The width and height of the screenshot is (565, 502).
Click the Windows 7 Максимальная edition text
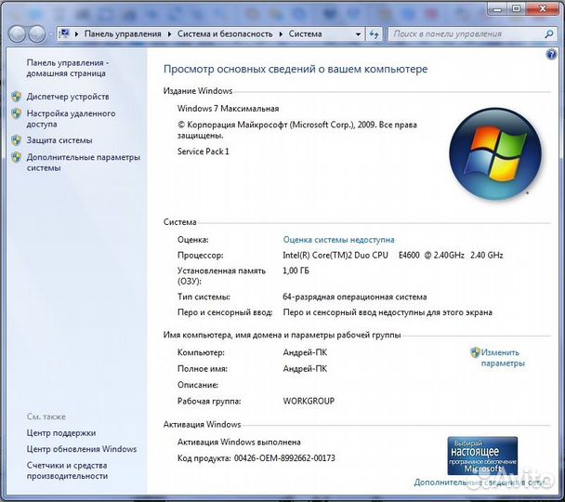click(228, 109)
